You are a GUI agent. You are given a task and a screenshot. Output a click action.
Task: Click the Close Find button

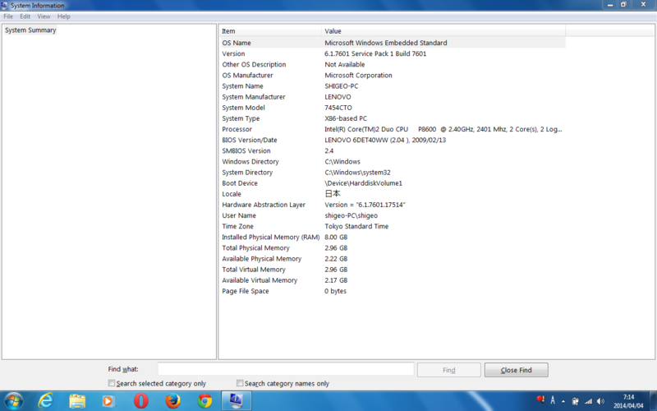click(517, 370)
